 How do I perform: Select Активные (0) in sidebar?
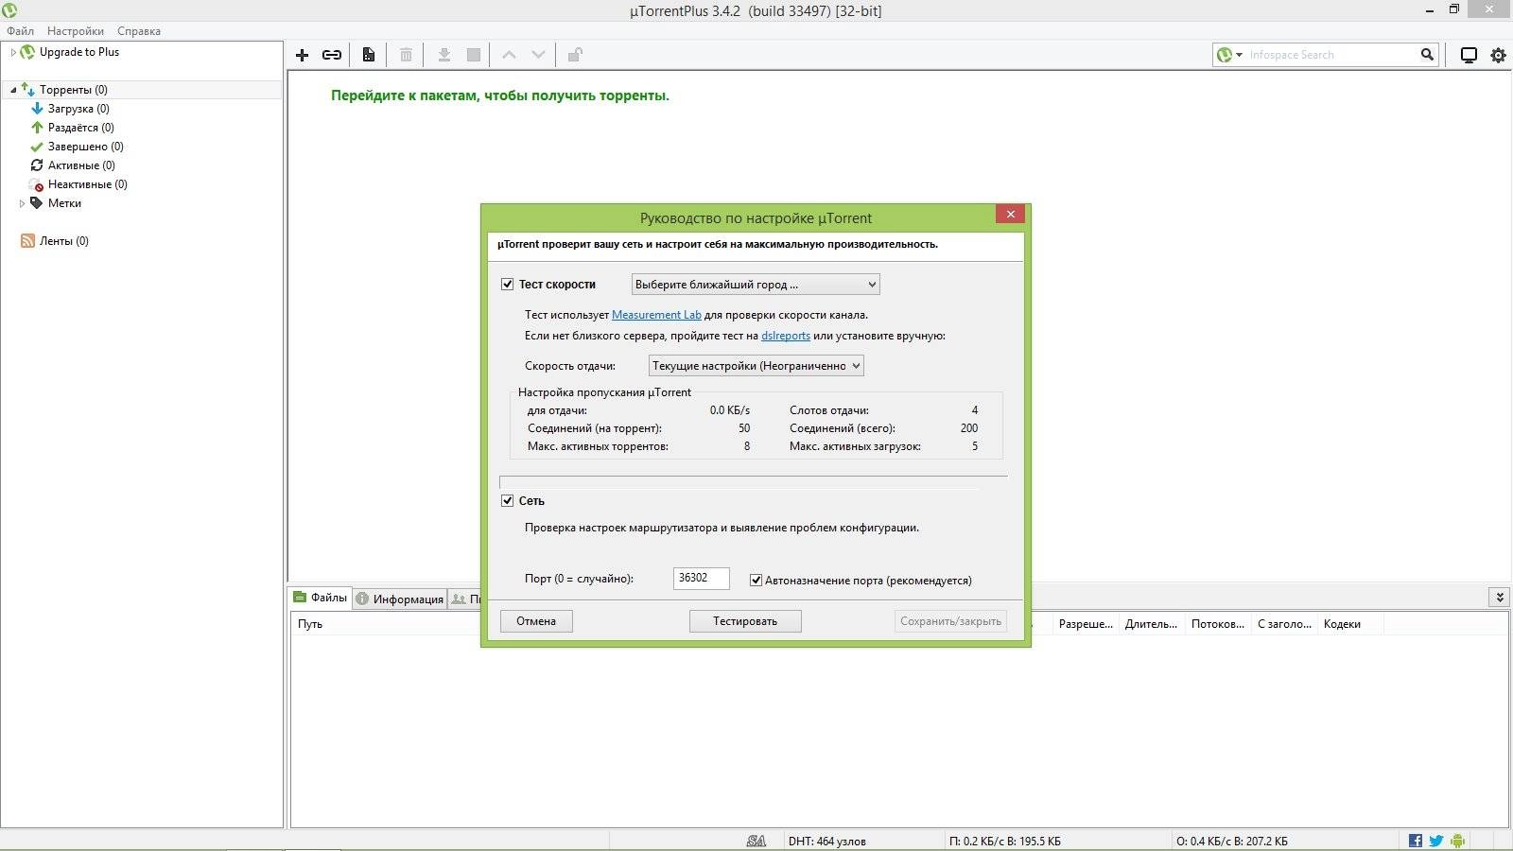tap(81, 165)
